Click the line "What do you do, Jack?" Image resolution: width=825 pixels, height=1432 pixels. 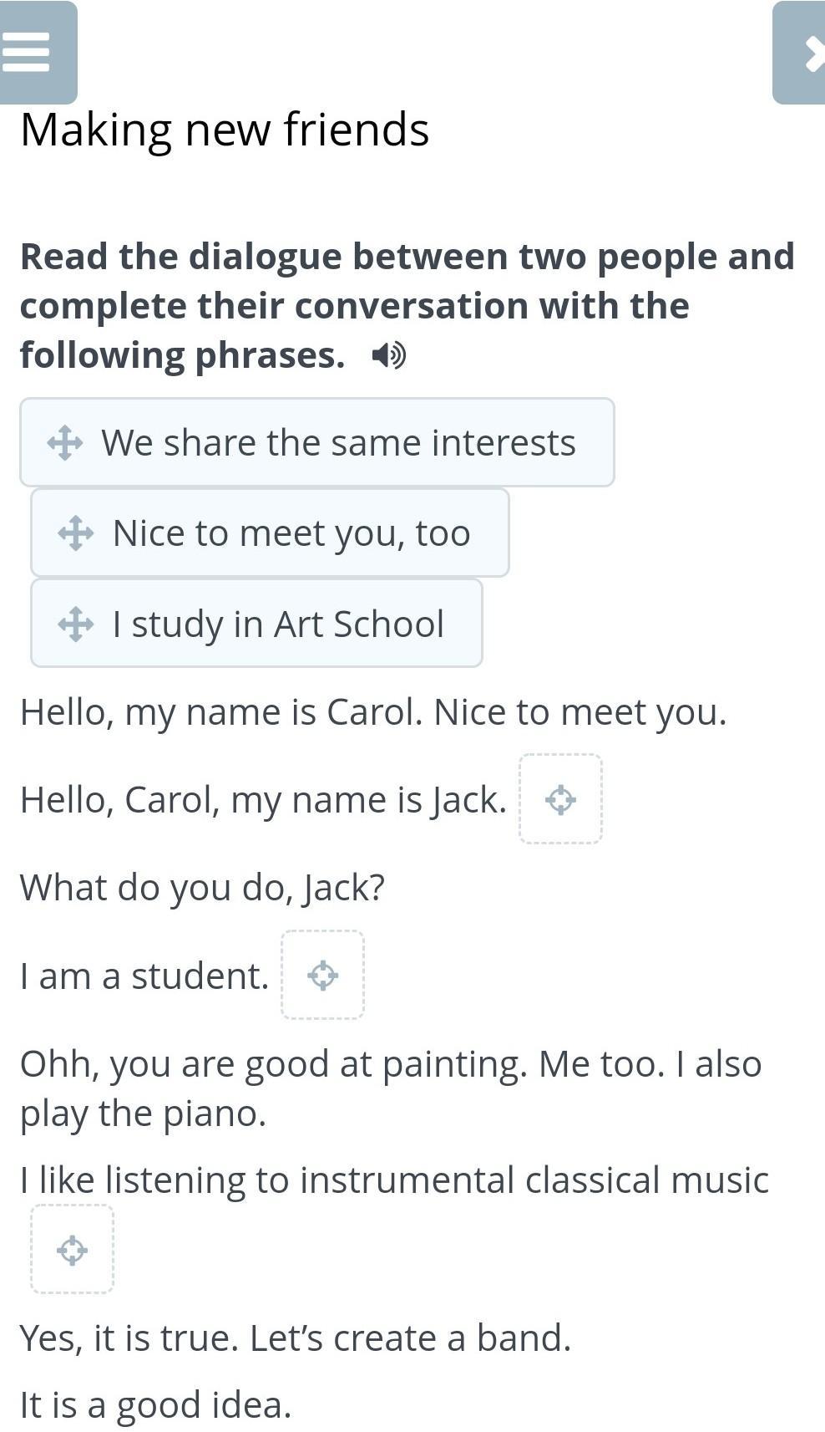coord(202,888)
